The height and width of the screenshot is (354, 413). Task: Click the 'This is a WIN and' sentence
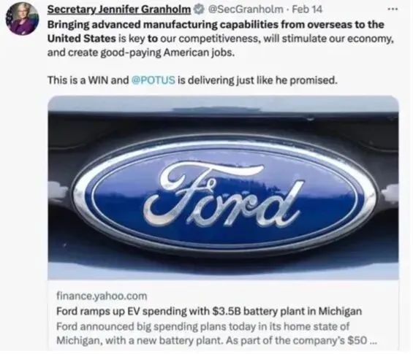click(x=88, y=80)
